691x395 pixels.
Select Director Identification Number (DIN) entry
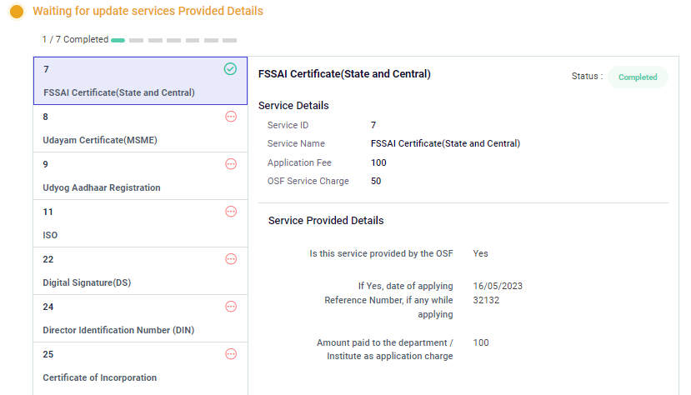coord(118,330)
